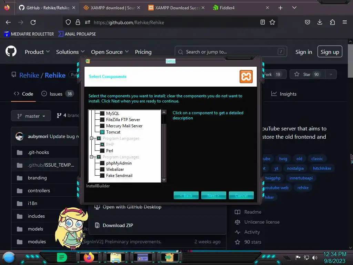Open the master branch dropdown
Screen dimensions: 353x265
click(x=31, y=116)
